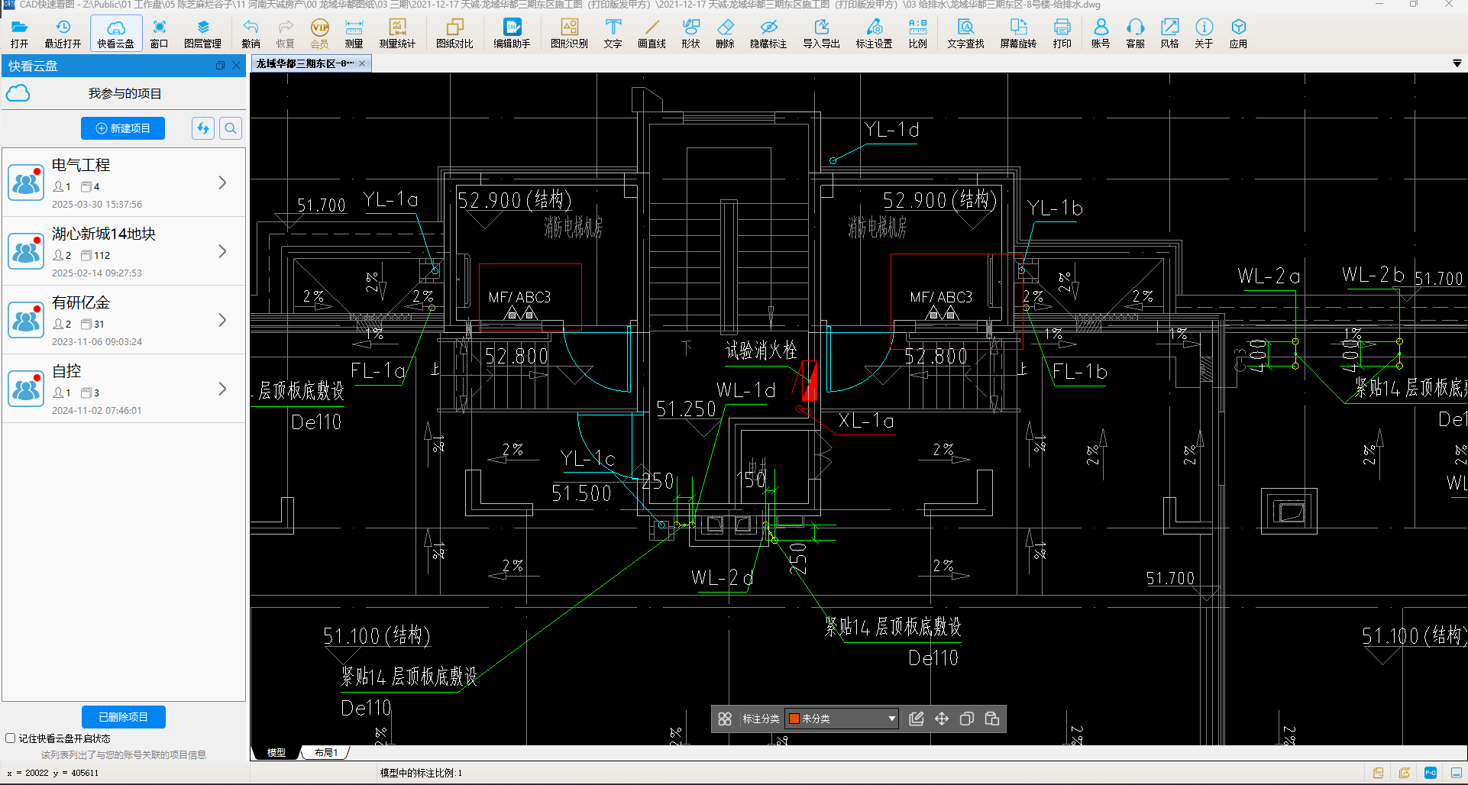Click the 打印 print icon
1468x785 pixels.
coord(1062,34)
